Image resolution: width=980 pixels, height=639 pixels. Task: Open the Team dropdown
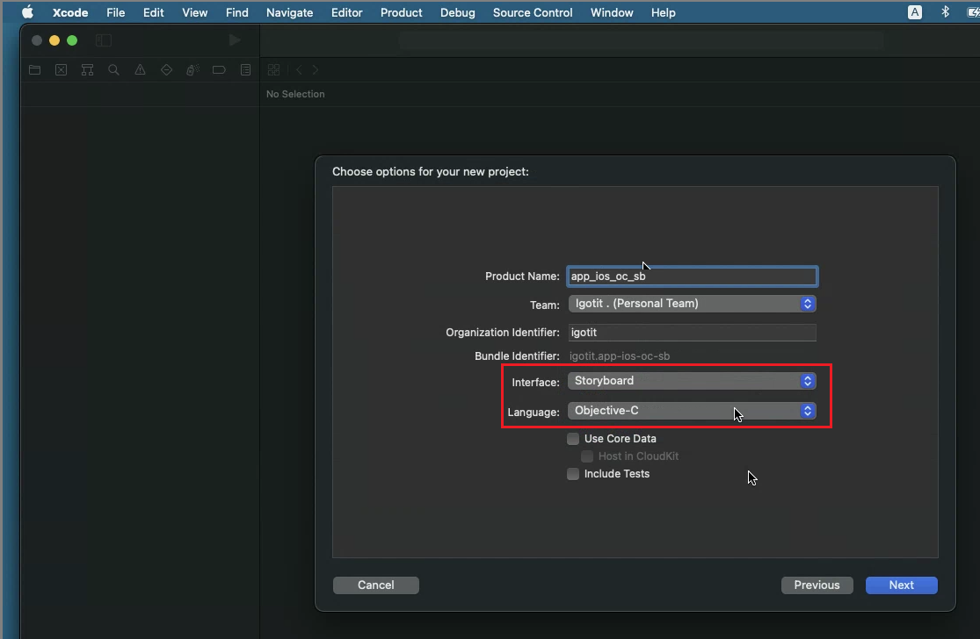692,304
